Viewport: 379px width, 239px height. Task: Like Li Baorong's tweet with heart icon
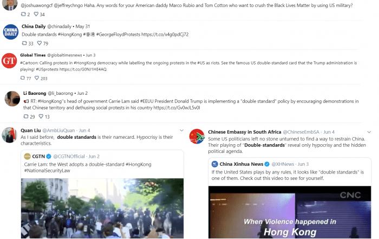pos(41,117)
